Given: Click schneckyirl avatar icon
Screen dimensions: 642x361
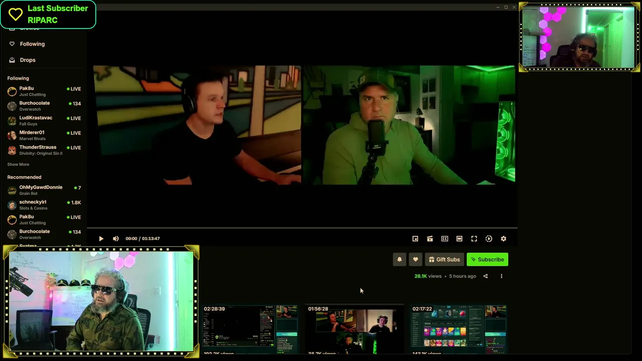Looking at the screenshot, I should pyautogui.click(x=12, y=205).
